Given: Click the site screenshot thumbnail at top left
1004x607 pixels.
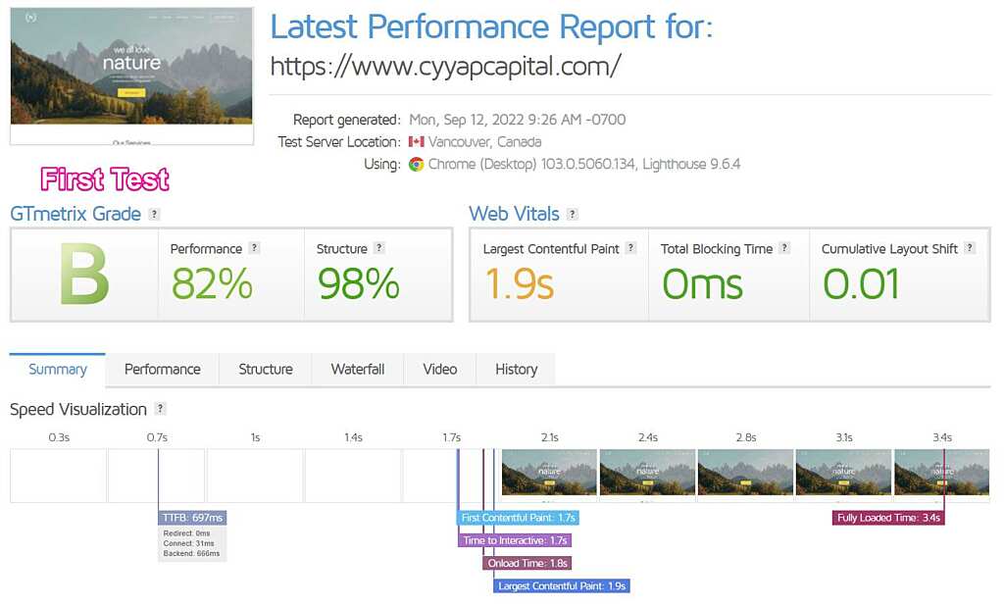Looking at the screenshot, I should tap(131, 76).
